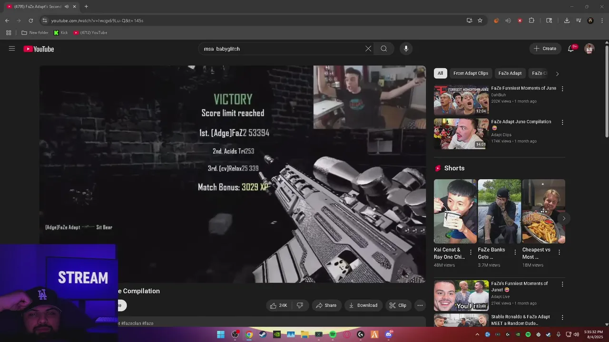
Task: Reload the page with the refresh icon
Action: [x=31, y=20]
